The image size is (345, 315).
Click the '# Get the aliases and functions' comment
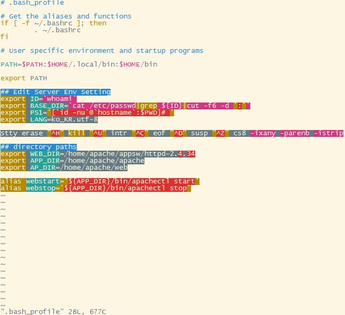point(66,16)
